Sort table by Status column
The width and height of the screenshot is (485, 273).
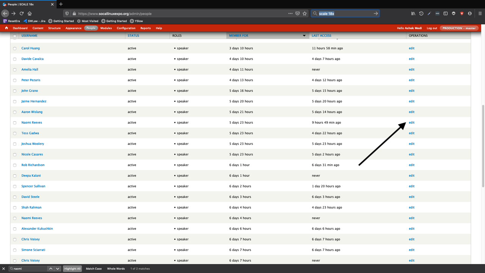[x=133, y=36]
